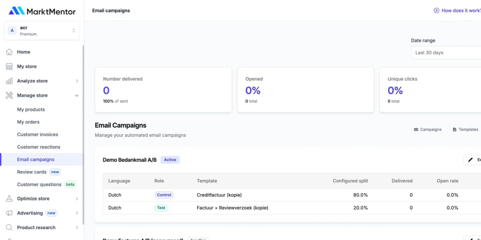Click the envelope icon next to Campaigns
Viewport: 481px width, 240px height.
click(x=416, y=129)
